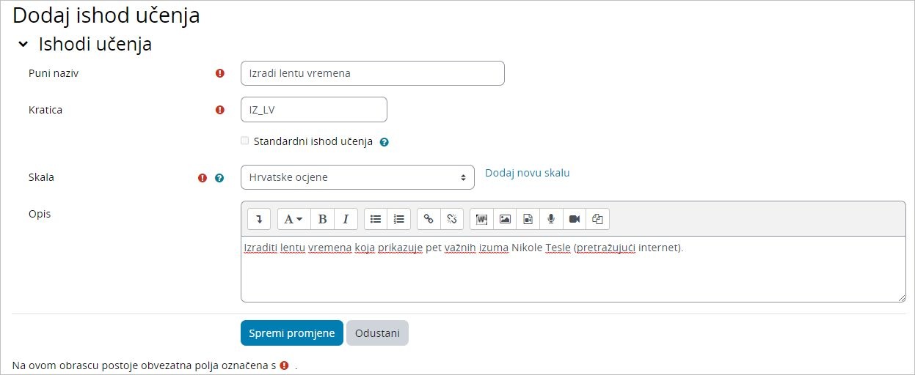Image resolution: width=915 pixels, height=375 pixels.
Task: Insert a numbered ordered list
Action: point(399,219)
